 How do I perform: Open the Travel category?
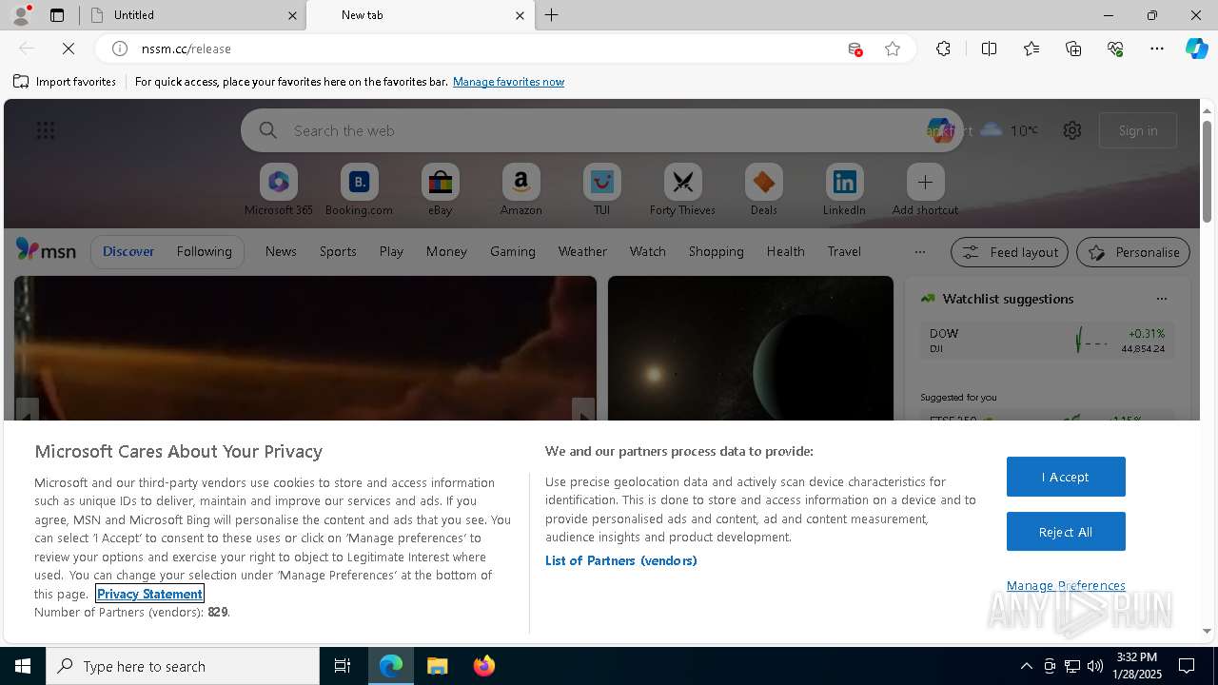click(x=844, y=251)
